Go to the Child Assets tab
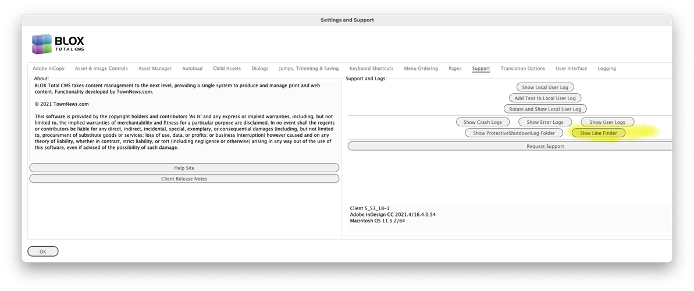The image size is (694, 291). 227,69
